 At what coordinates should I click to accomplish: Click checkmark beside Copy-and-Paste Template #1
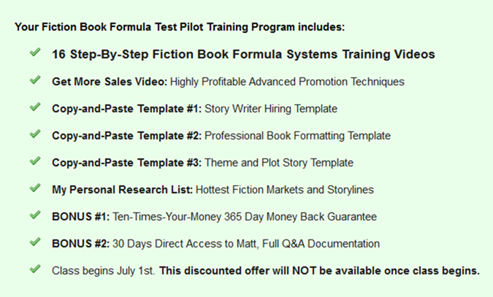click(34, 107)
